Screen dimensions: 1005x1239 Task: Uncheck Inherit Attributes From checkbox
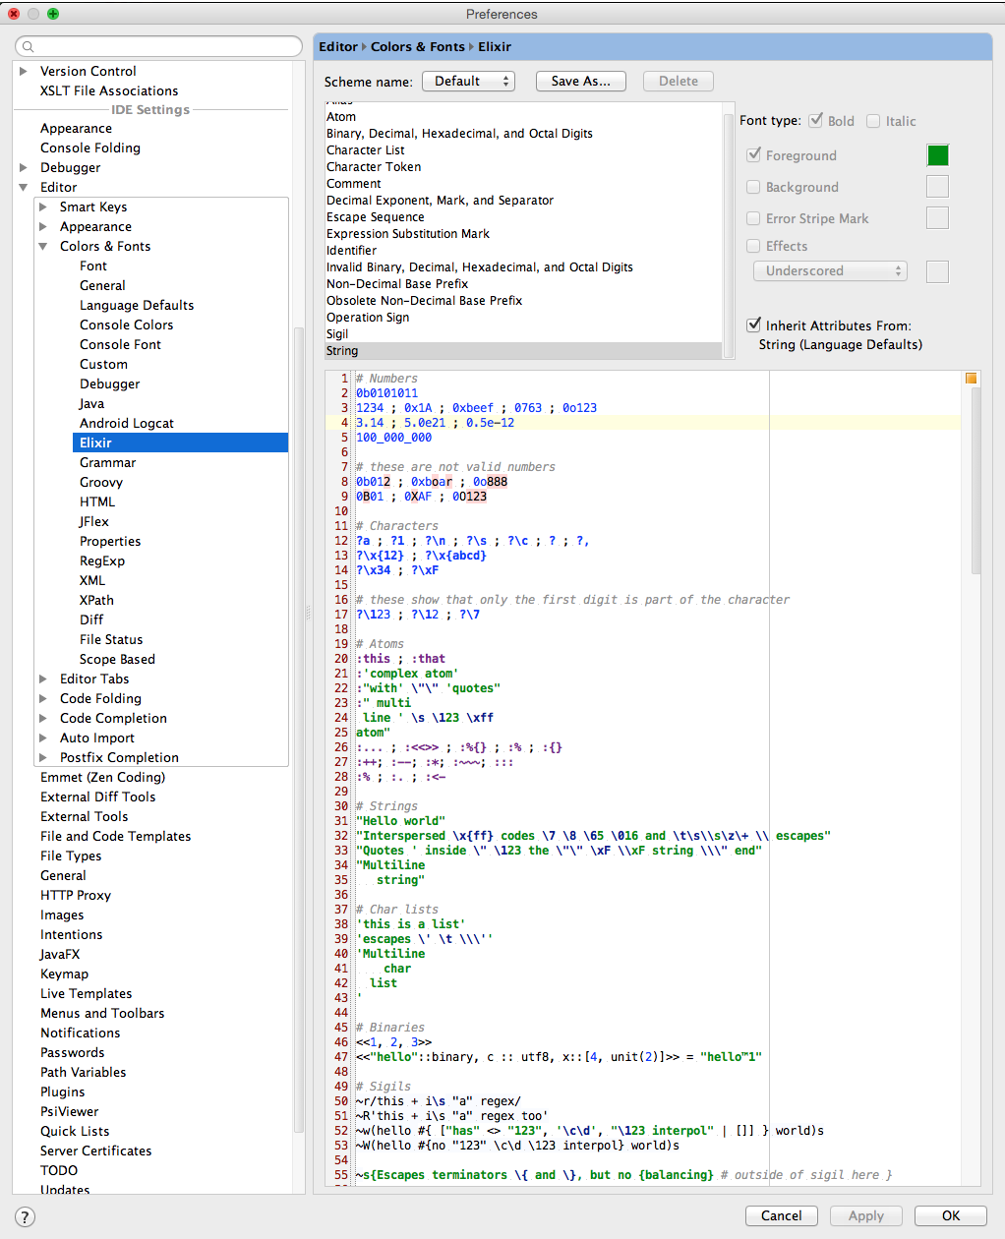tap(754, 324)
